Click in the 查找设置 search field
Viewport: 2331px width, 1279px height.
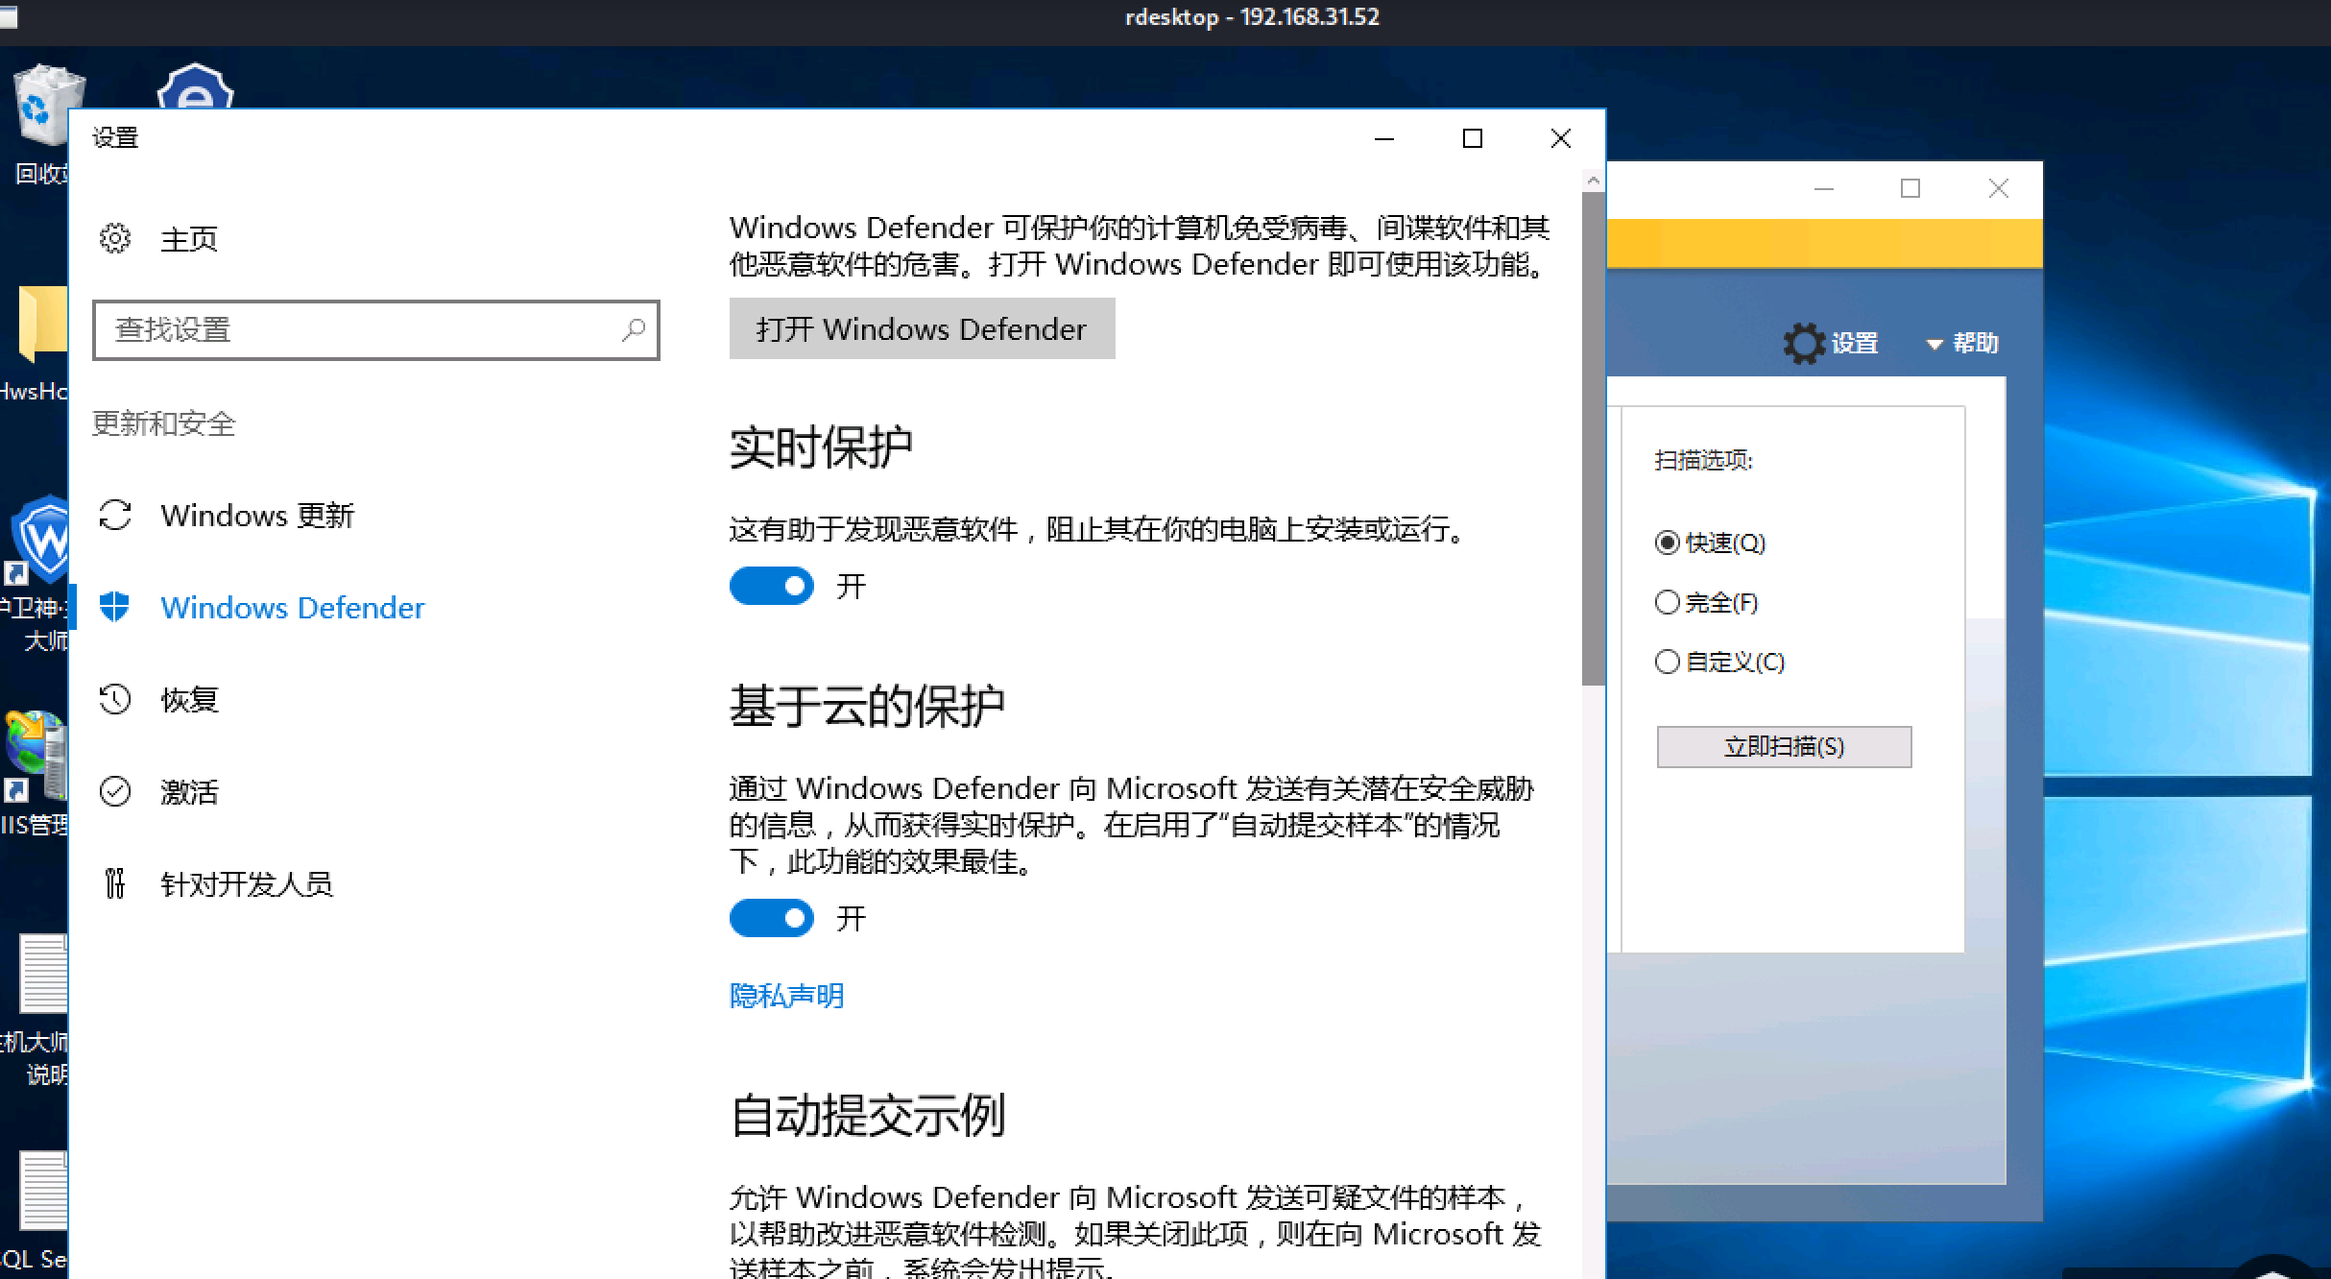355,330
